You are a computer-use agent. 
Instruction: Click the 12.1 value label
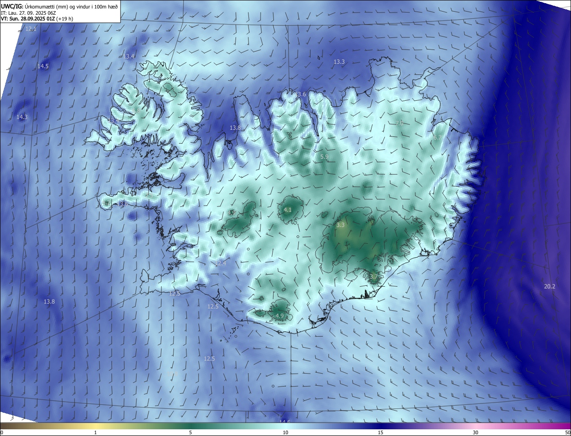pyautogui.click(x=31, y=29)
